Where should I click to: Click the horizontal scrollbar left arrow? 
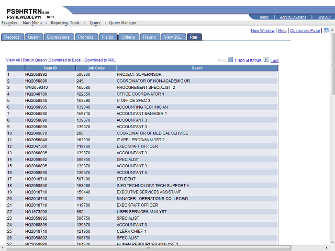click(x=3, y=248)
